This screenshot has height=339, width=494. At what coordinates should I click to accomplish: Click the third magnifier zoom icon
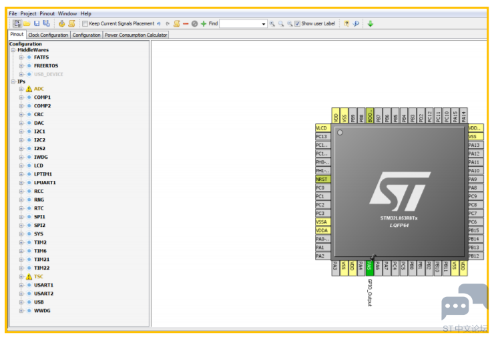click(290, 23)
